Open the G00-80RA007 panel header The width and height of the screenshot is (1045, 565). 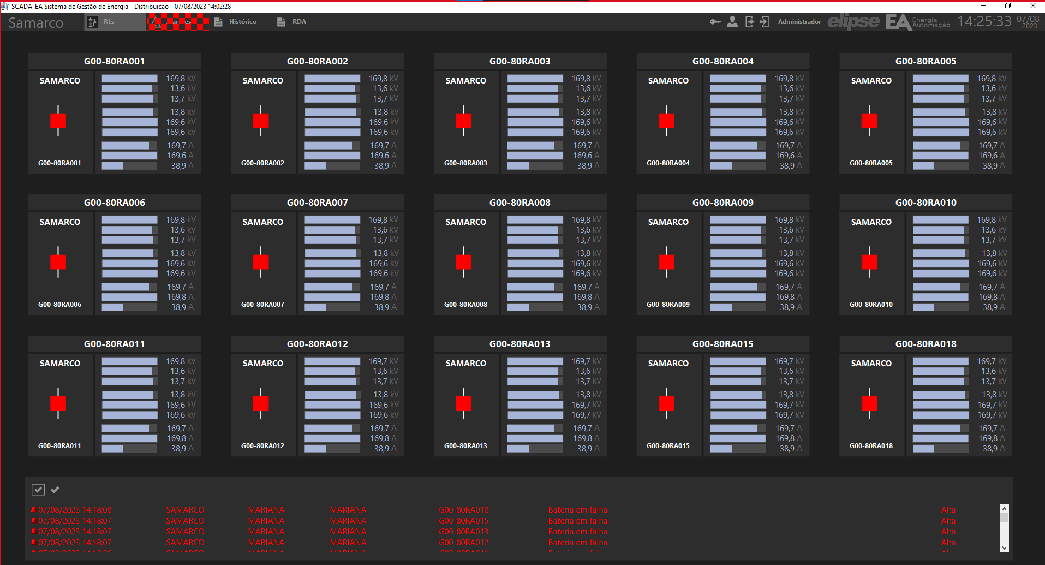pyautogui.click(x=318, y=203)
